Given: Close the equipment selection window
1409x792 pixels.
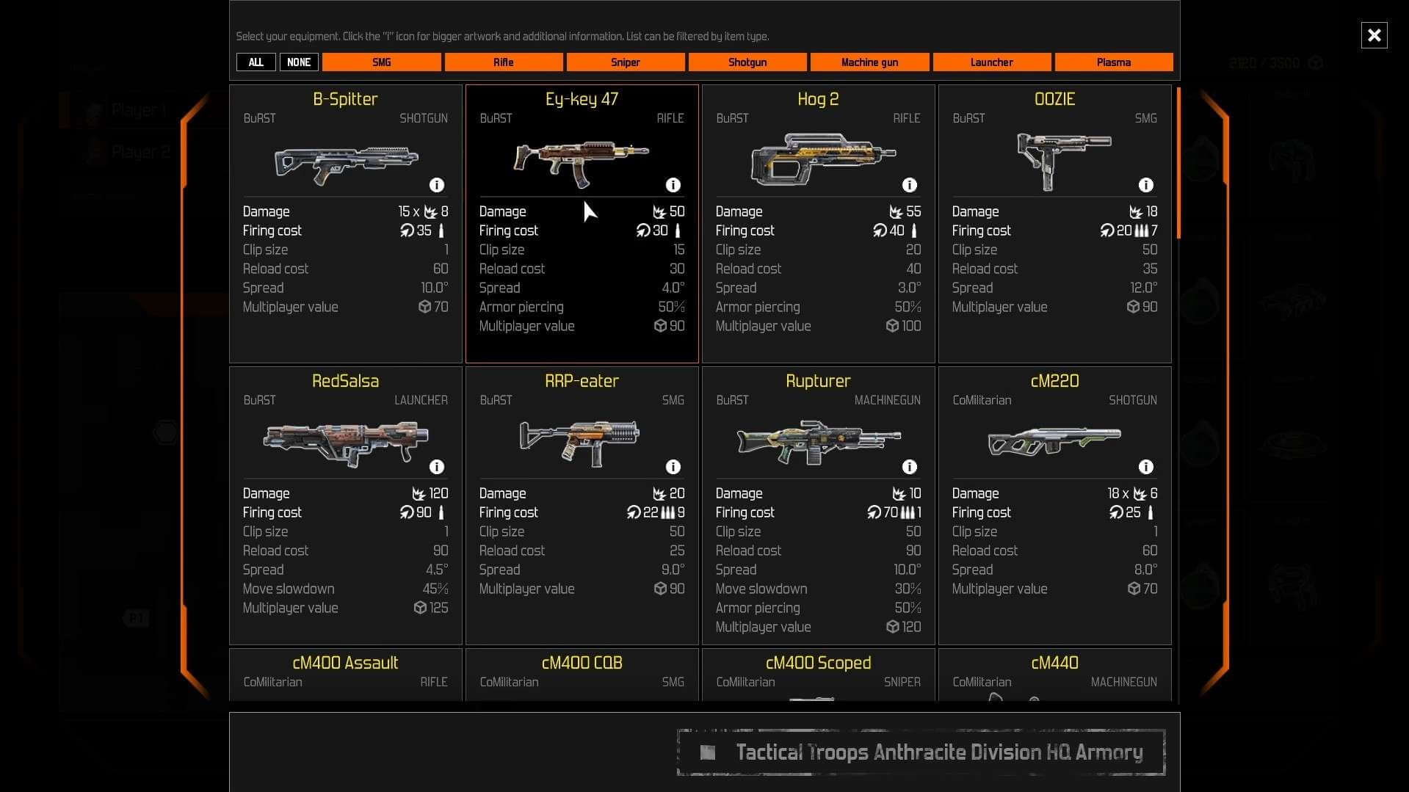Looking at the screenshot, I should (x=1374, y=35).
